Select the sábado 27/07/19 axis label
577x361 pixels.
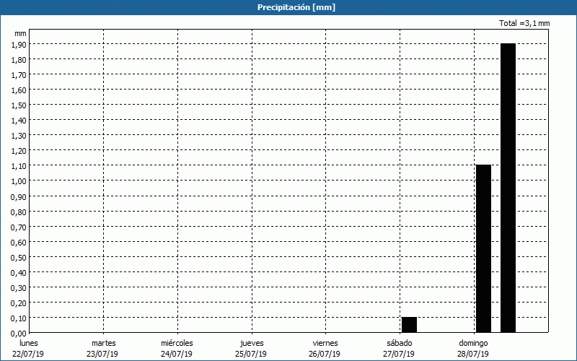(400, 349)
